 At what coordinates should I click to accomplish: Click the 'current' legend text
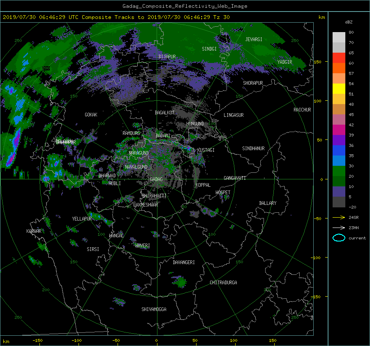[x=357, y=238]
